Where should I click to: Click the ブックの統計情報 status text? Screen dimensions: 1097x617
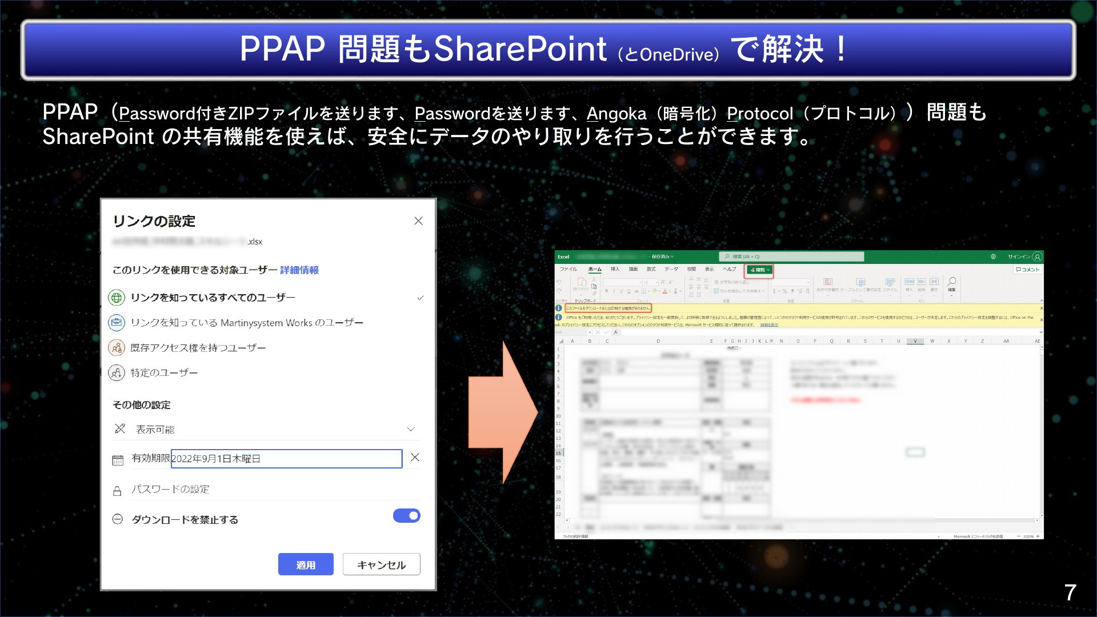coord(575,536)
